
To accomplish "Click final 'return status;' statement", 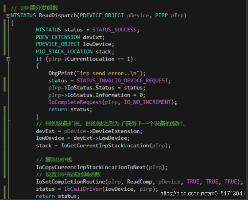I will tap(57, 196).
